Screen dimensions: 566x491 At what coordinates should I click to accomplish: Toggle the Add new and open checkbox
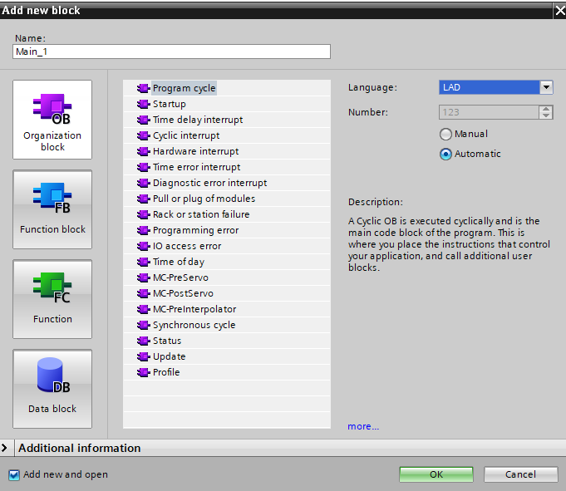[x=13, y=474]
